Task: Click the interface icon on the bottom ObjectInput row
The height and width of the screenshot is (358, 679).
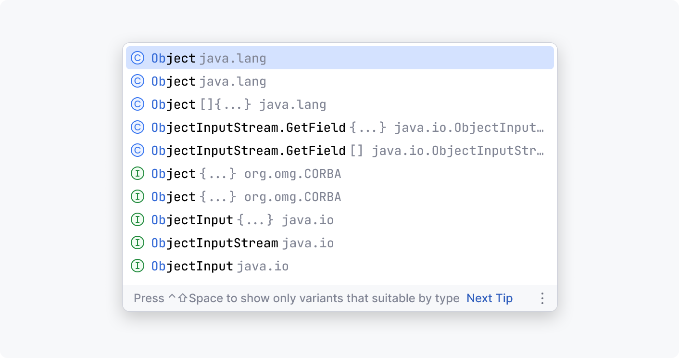Action: 138,266
